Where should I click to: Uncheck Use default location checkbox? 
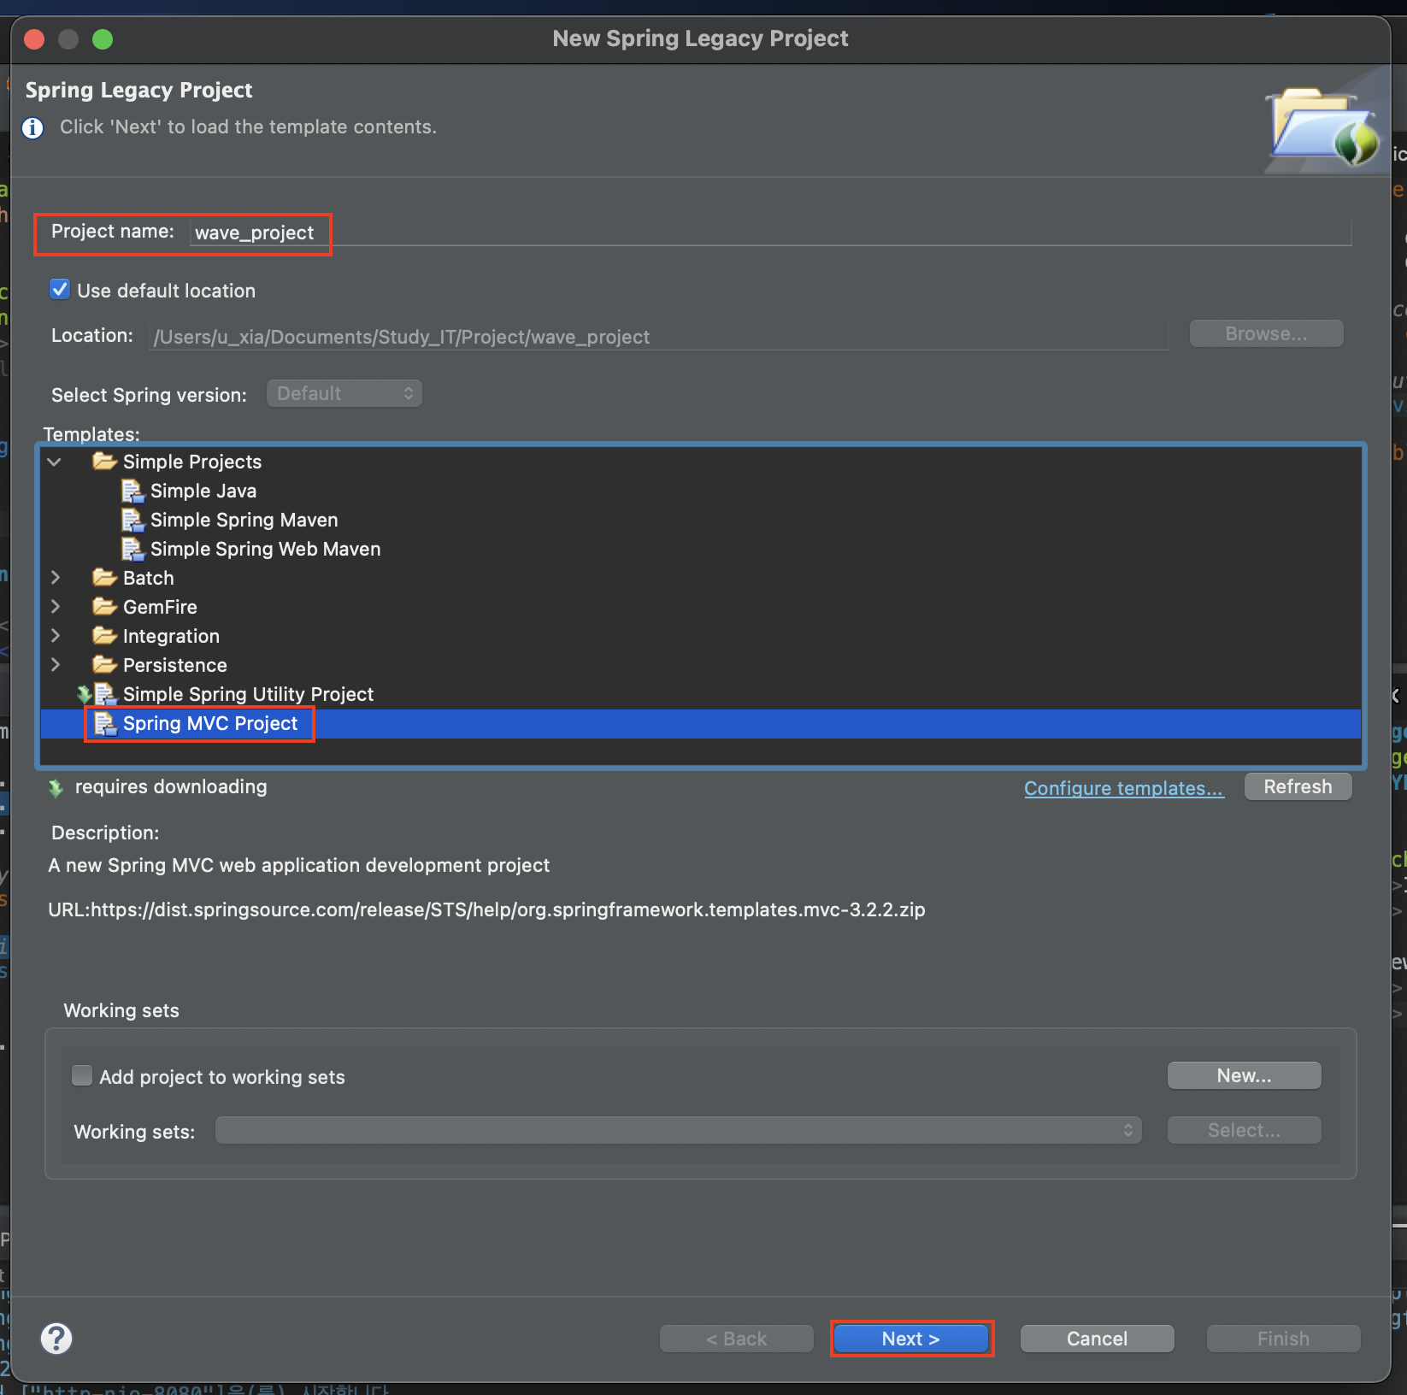(x=60, y=290)
